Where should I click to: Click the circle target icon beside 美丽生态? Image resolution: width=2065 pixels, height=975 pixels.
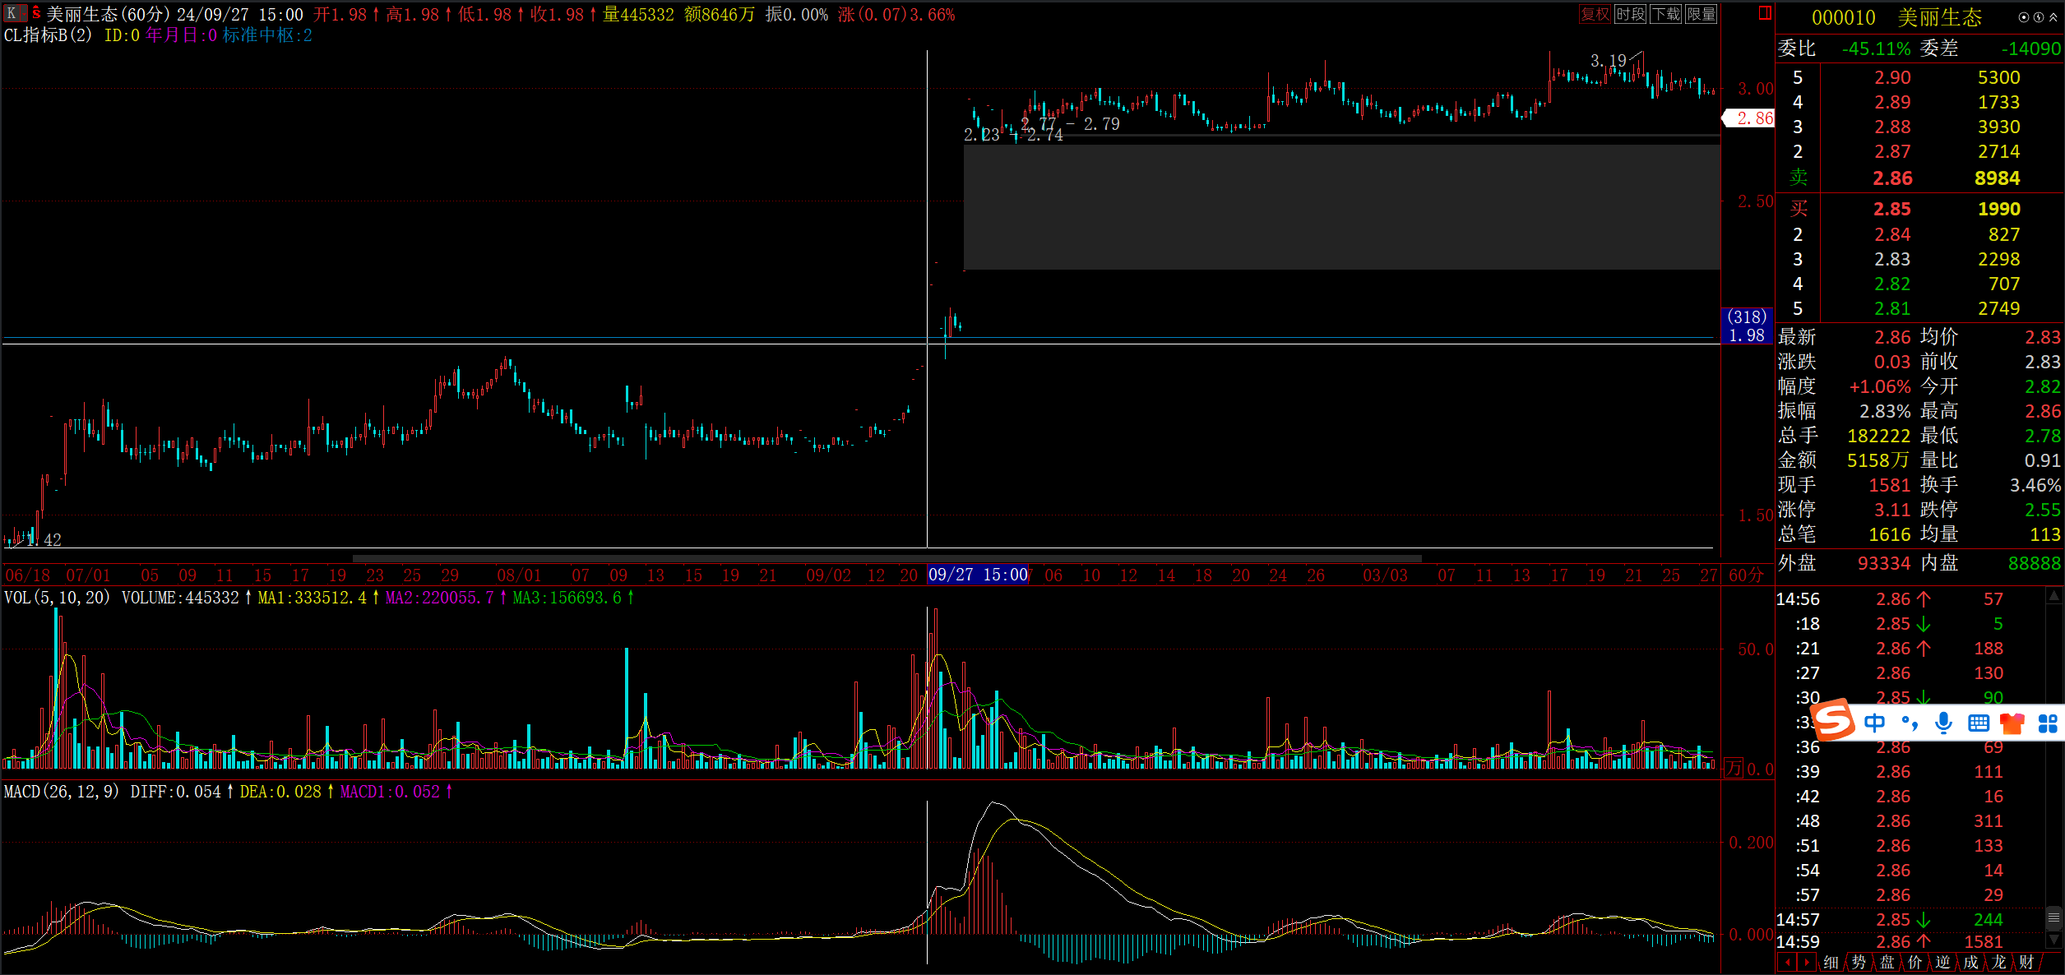click(2023, 17)
